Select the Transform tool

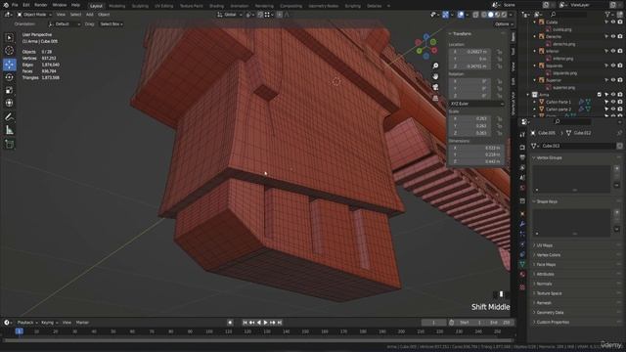pyautogui.click(x=9, y=103)
